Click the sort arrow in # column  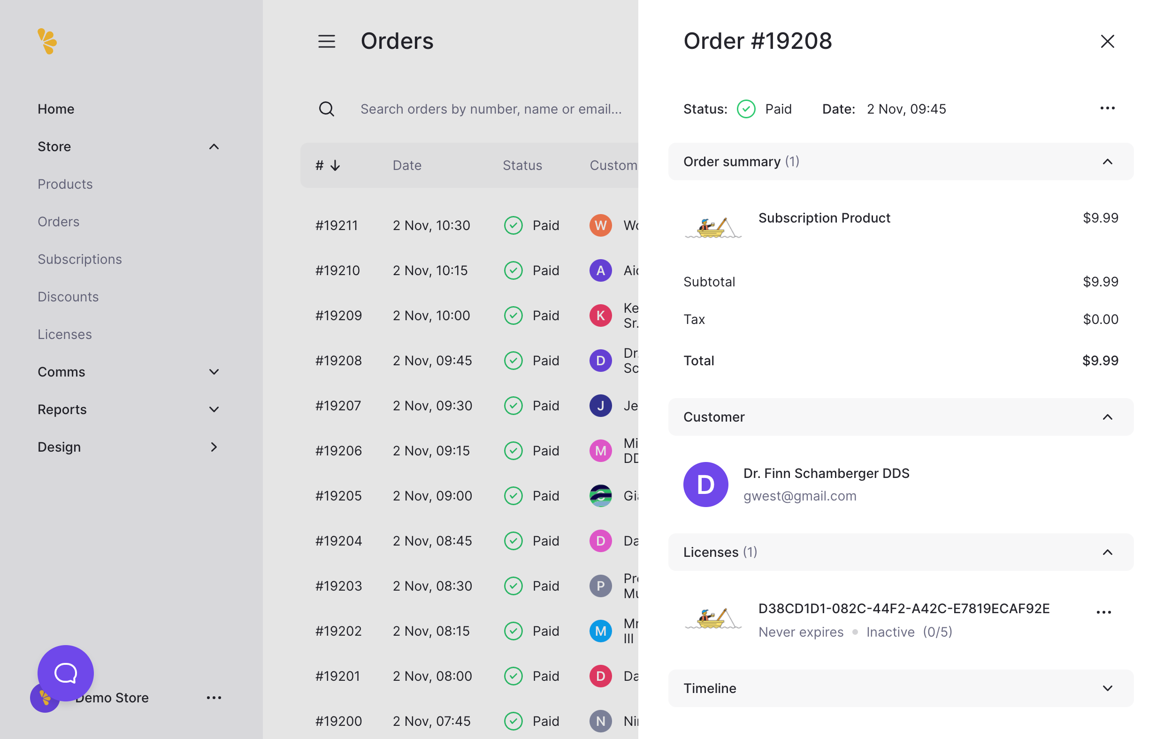point(335,165)
